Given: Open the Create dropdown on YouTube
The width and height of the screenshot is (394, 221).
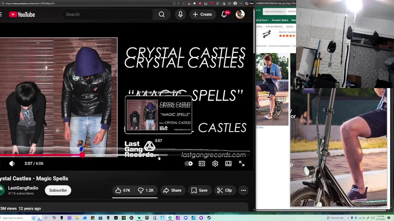Looking at the screenshot, I should (202, 14).
